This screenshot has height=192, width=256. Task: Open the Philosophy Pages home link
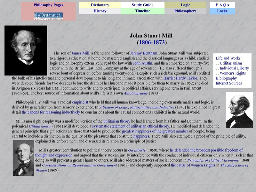[x=48, y=5]
